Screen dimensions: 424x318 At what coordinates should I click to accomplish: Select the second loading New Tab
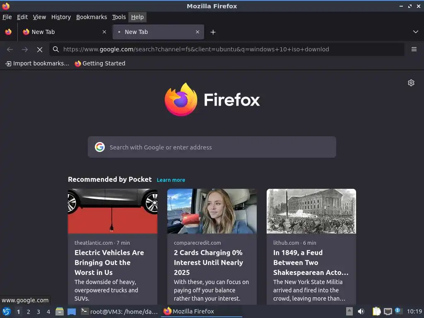point(158,32)
